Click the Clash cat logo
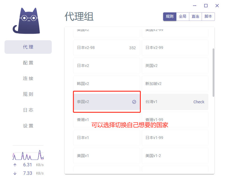Viewport: 225px width, 179px height. click(x=26, y=21)
